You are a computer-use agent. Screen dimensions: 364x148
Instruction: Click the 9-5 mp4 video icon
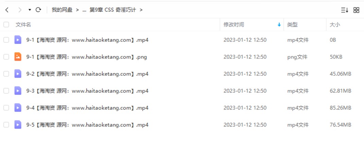(18, 125)
